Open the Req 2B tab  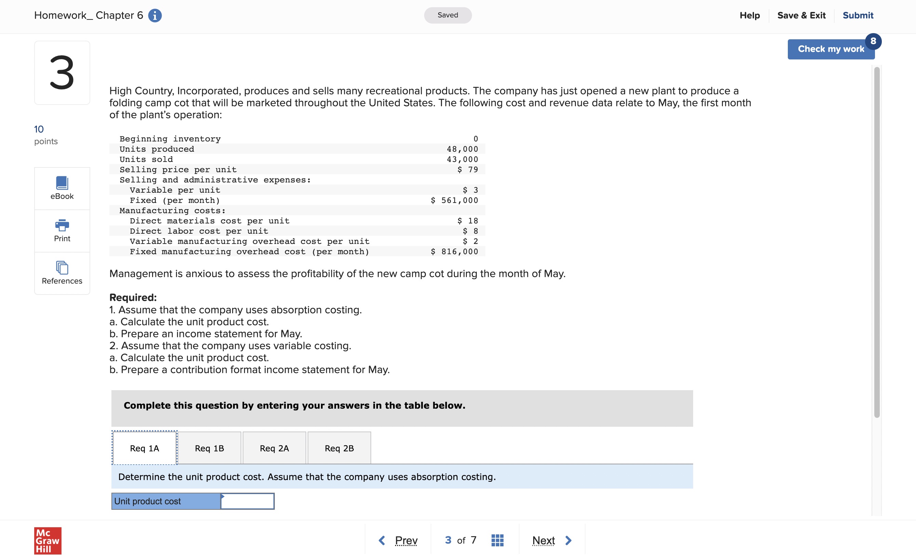click(x=339, y=448)
